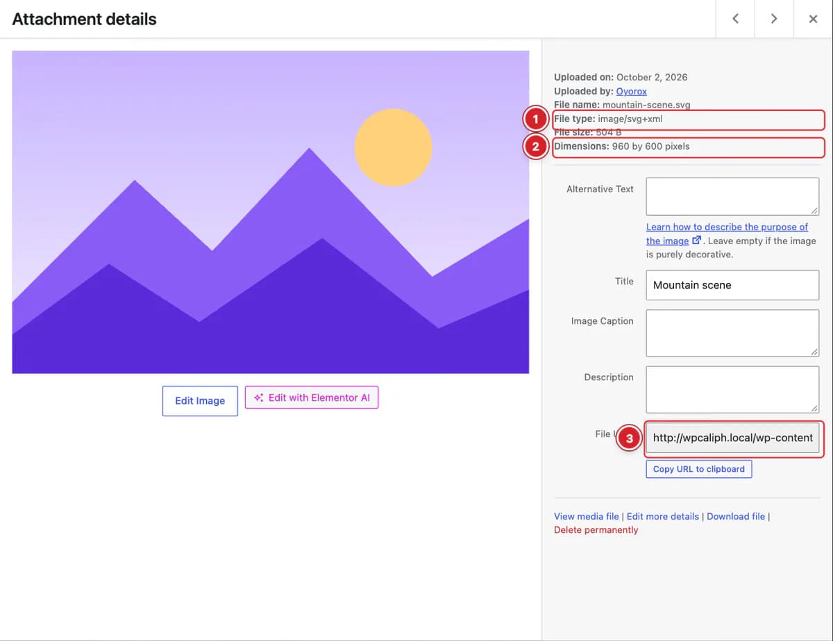Open the Edit more details link
The width and height of the screenshot is (833, 641).
663,516
